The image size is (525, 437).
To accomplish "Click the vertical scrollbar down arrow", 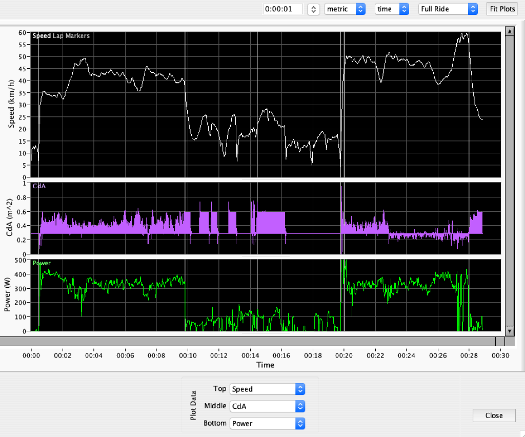I will (x=510, y=331).
